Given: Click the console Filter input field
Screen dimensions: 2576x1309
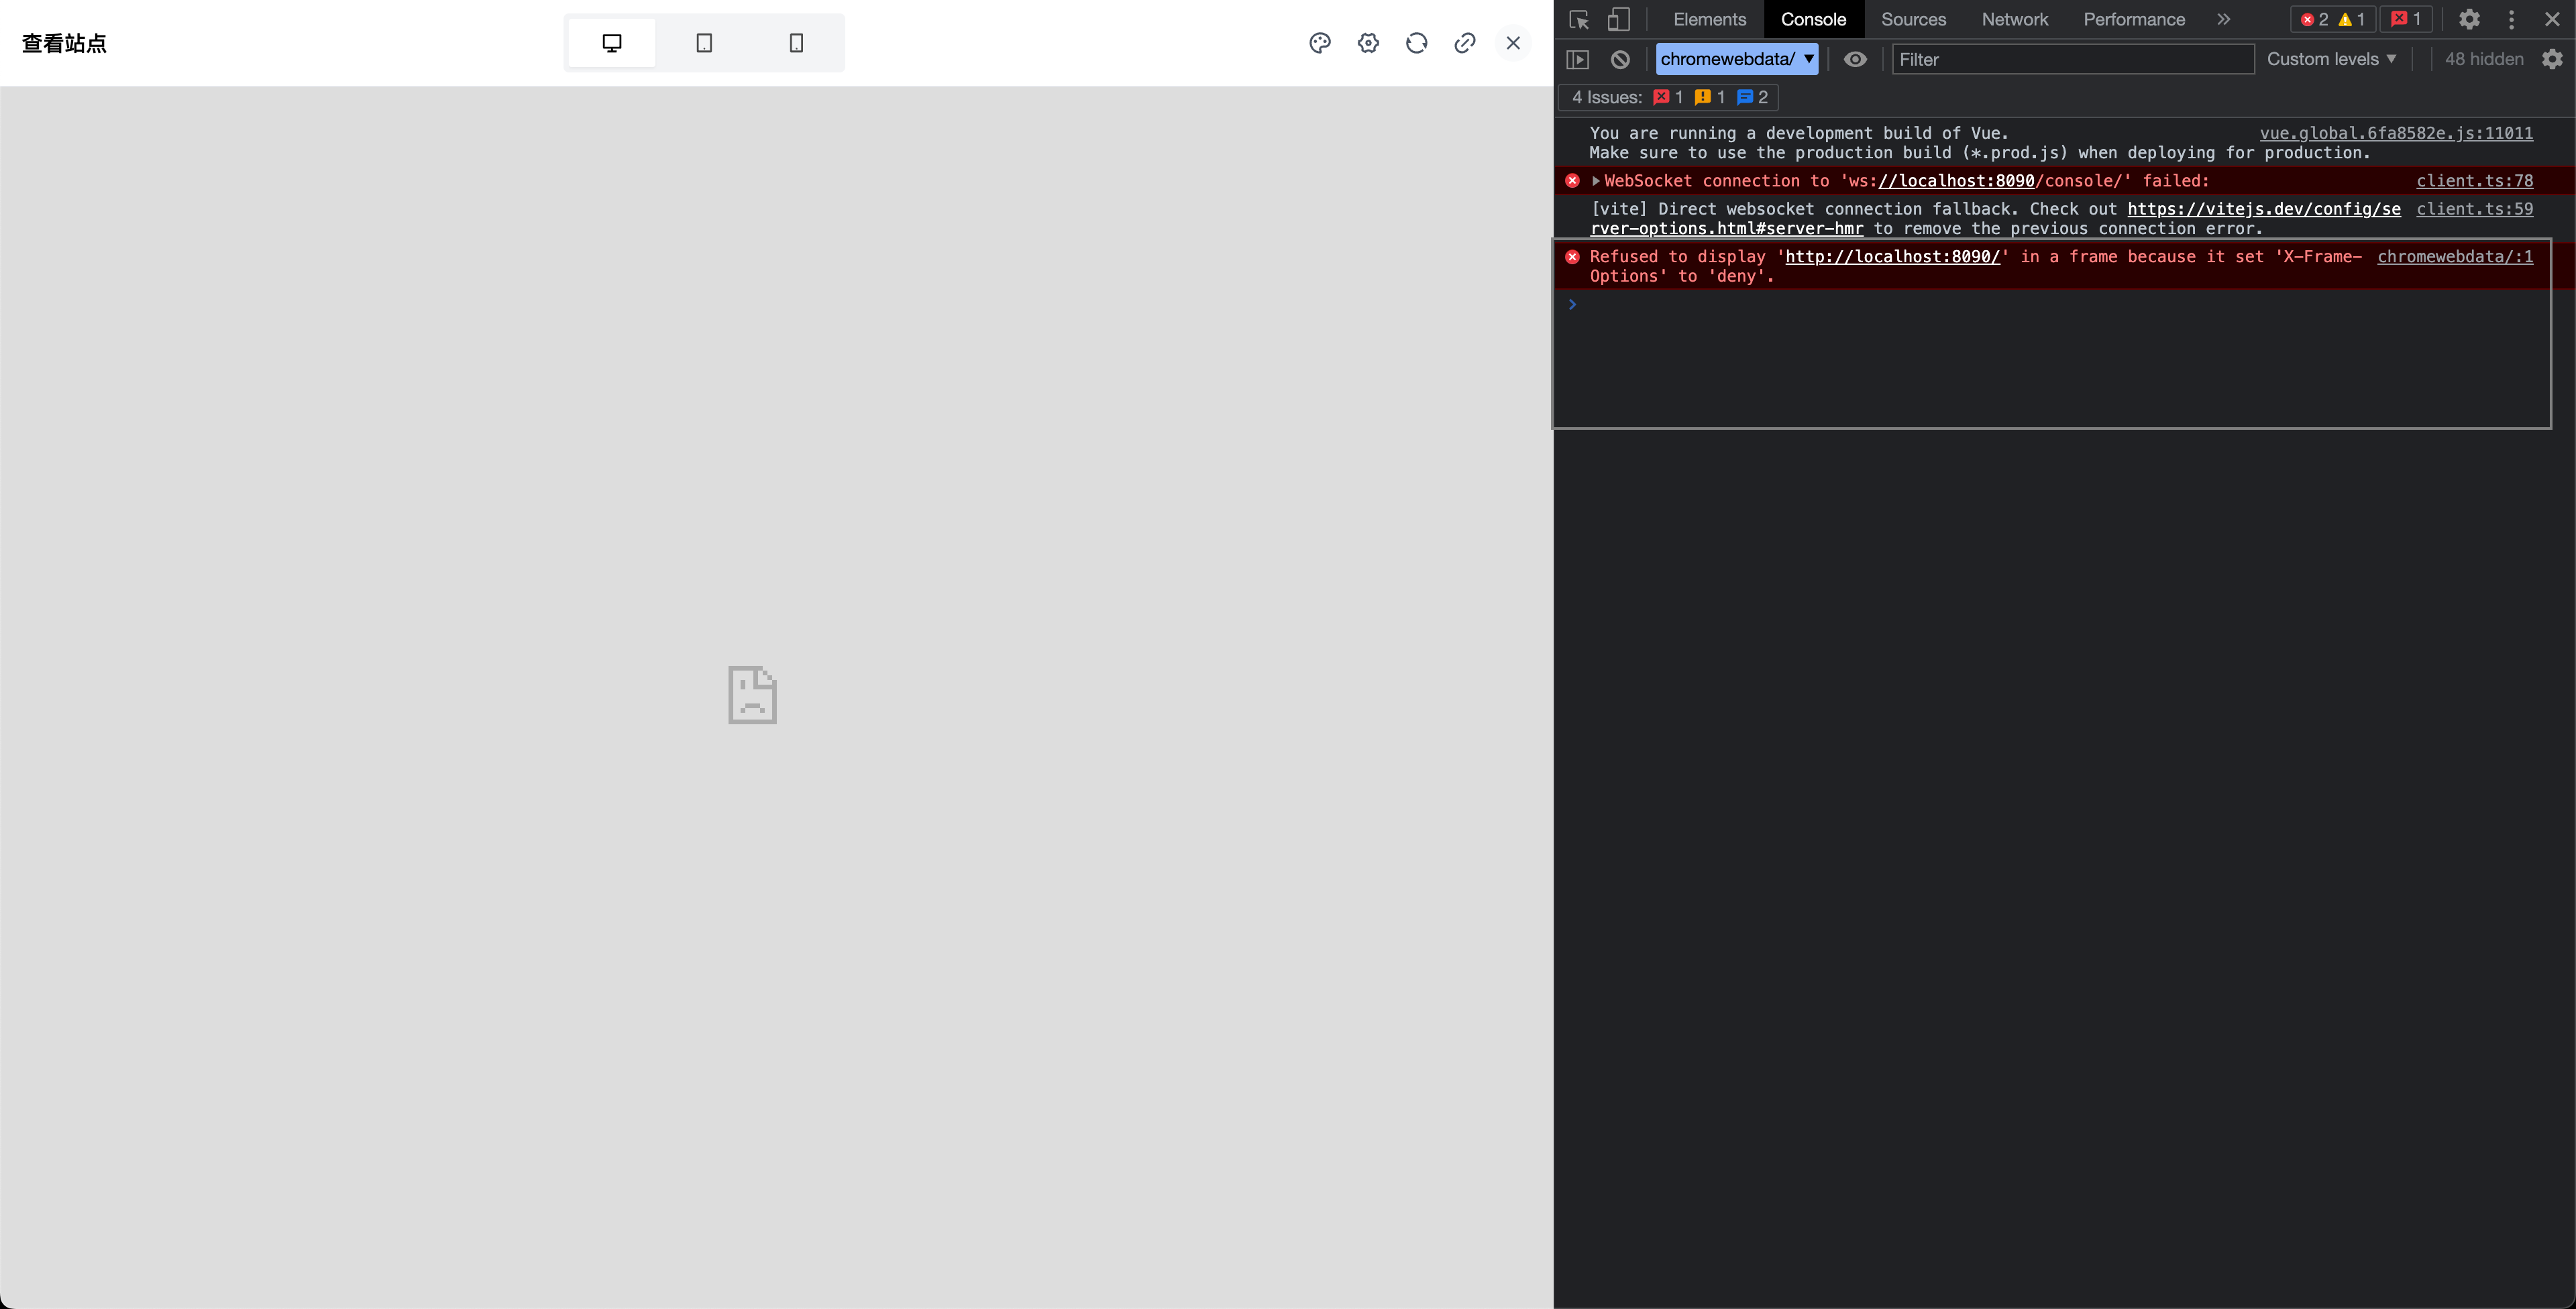Looking at the screenshot, I should 2070,59.
